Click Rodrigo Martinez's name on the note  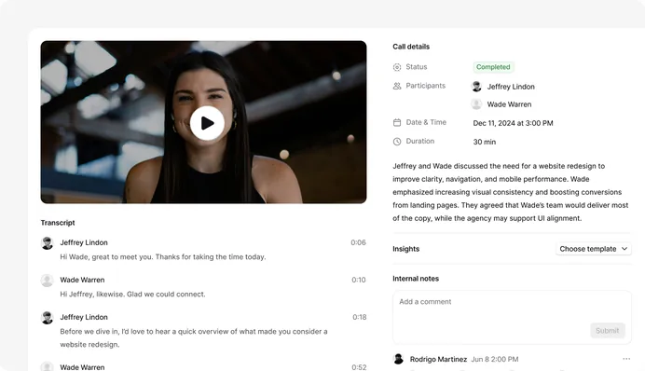click(438, 360)
